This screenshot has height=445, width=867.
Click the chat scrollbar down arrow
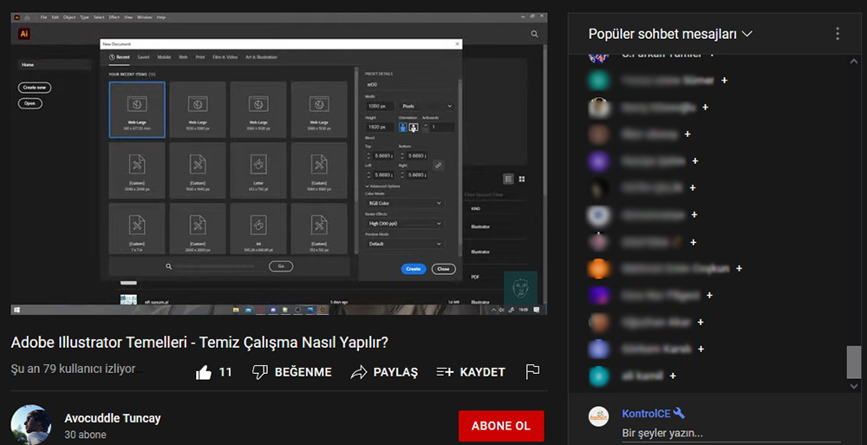854,386
